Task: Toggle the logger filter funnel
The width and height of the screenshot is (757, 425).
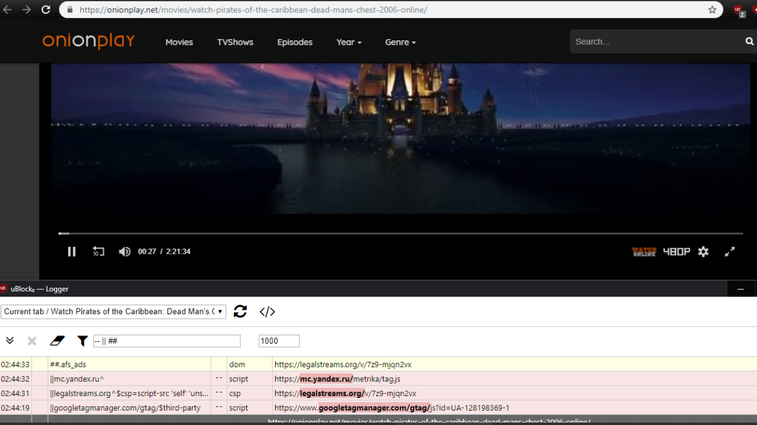Action: [x=82, y=341]
